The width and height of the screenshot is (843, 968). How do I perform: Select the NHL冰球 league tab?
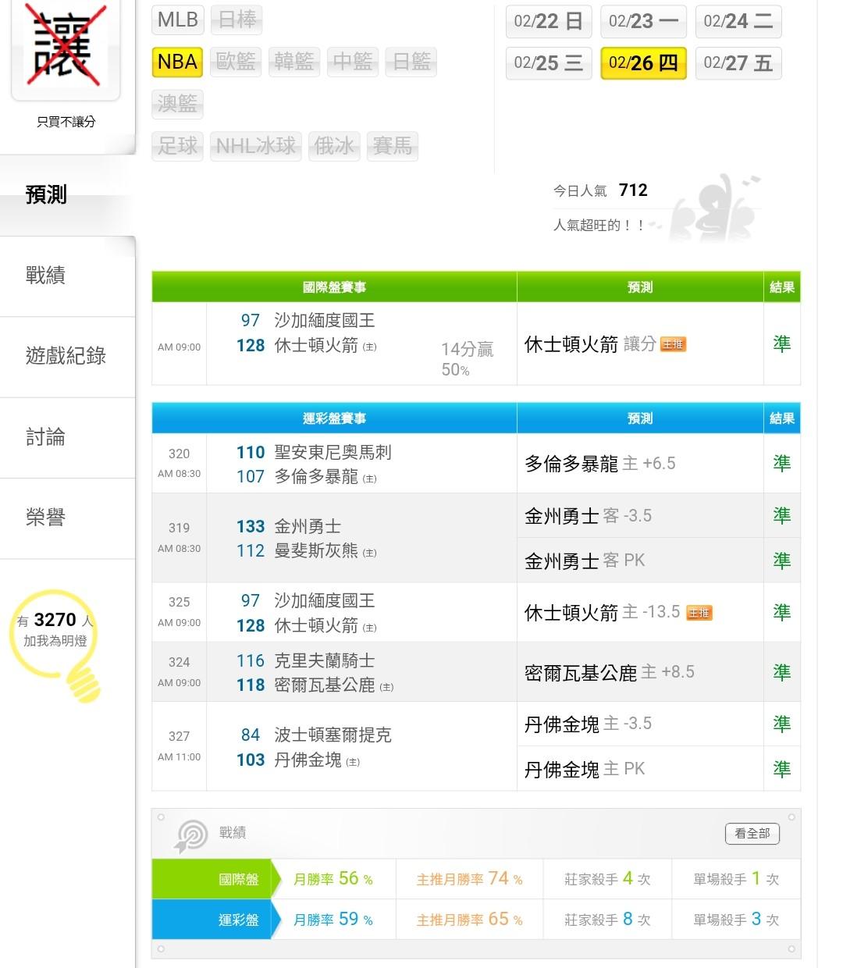(x=256, y=146)
